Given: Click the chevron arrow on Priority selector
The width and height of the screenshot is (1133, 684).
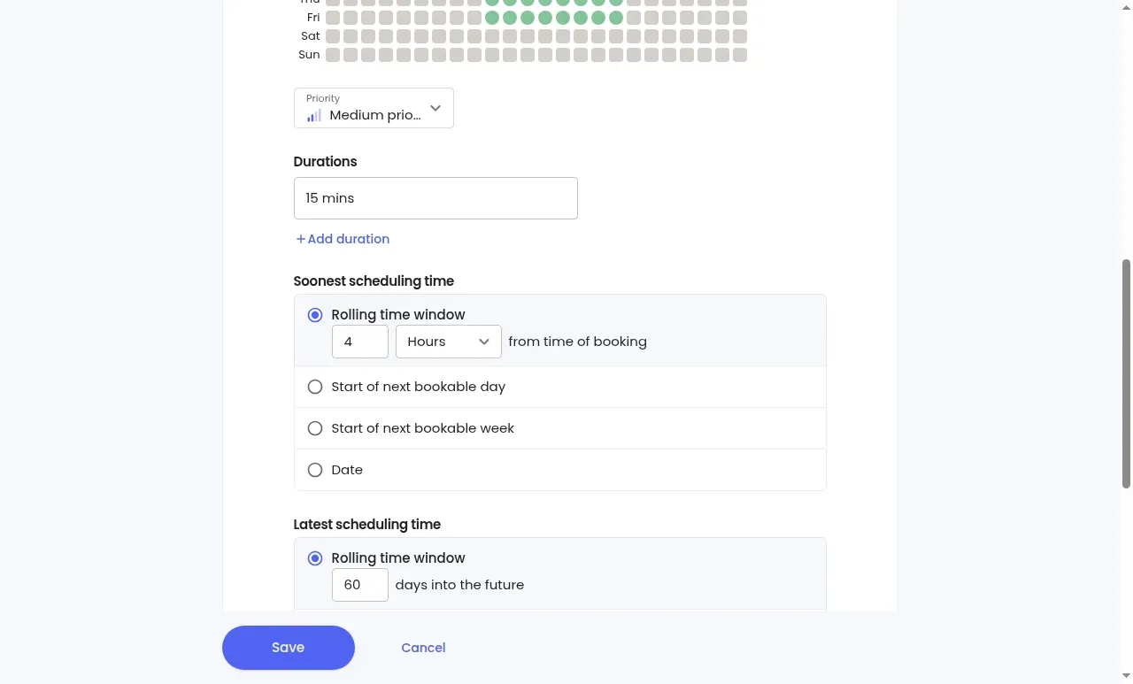Looking at the screenshot, I should click(435, 109).
